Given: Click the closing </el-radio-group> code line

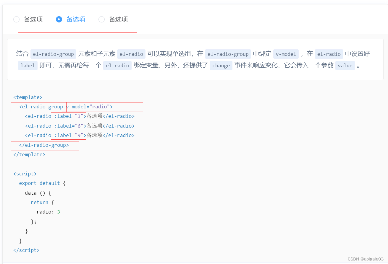Looking at the screenshot, I should [44, 145].
